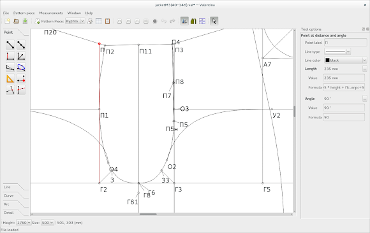The image size is (370, 233).
Task: Open the Measurements menu
Action: click(51, 13)
